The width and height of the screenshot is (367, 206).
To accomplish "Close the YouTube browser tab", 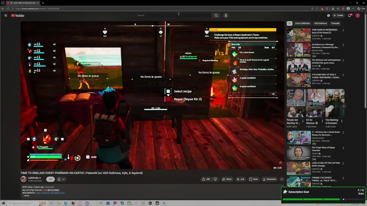I will [x=38, y=3].
